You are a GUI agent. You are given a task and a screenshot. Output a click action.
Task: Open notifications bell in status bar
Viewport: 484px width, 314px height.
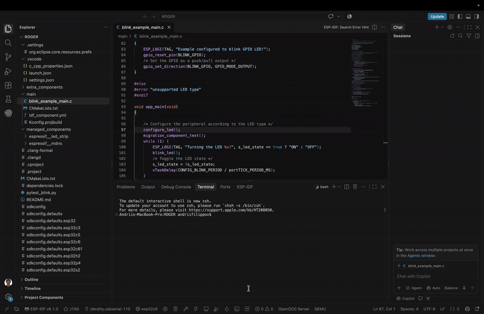coord(477,309)
